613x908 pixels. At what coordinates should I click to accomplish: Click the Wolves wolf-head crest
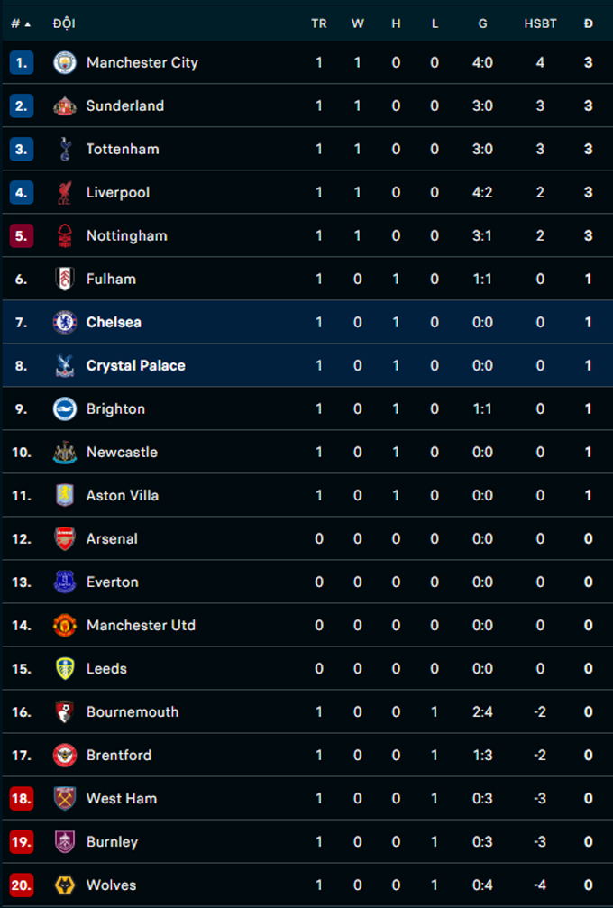[65, 885]
